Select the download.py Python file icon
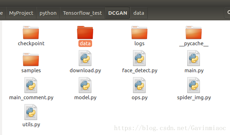 (x=85, y=58)
